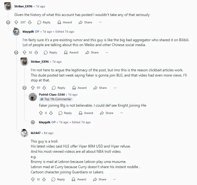Upvote ib2447's comment with 12 votes

pyautogui.click(x=33, y=179)
